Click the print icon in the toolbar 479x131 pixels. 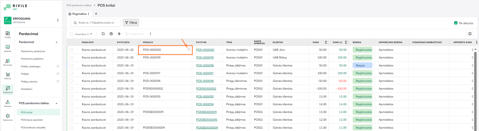pos(111,34)
